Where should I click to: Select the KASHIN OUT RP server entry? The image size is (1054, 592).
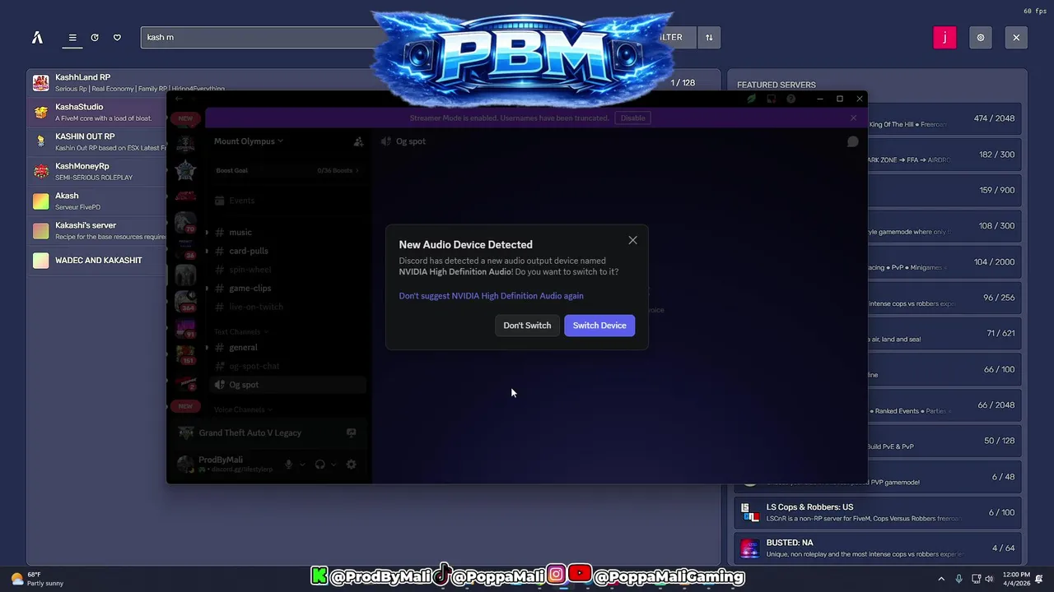click(99, 141)
